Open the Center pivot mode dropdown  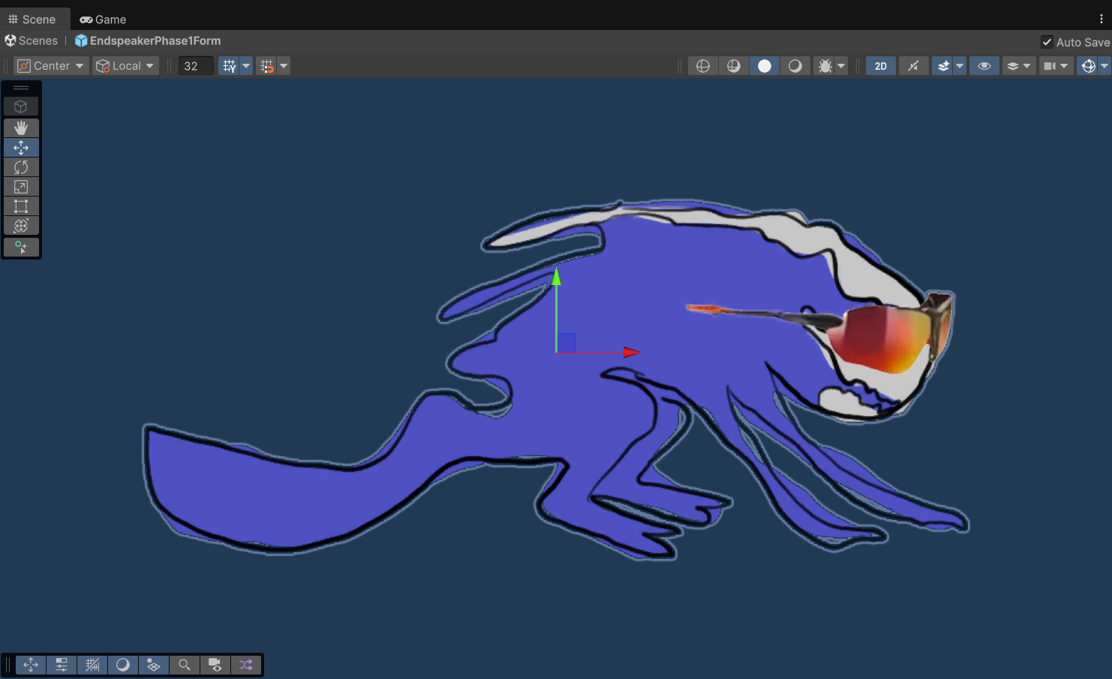(x=51, y=66)
